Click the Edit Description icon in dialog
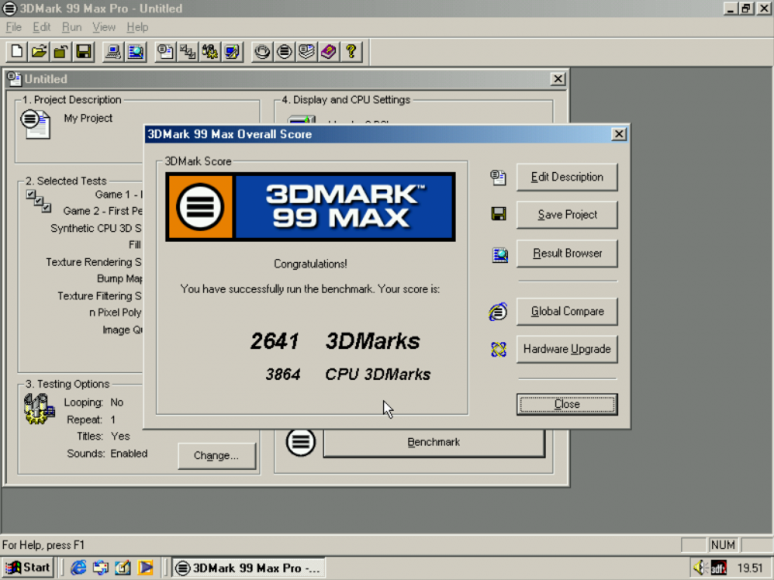Image resolution: width=774 pixels, height=580 pixels. click(x=498, y=177)
